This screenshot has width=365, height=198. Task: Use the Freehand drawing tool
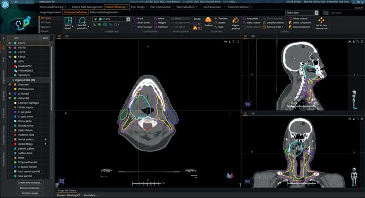pyautogui.click(x=161, y=27)
